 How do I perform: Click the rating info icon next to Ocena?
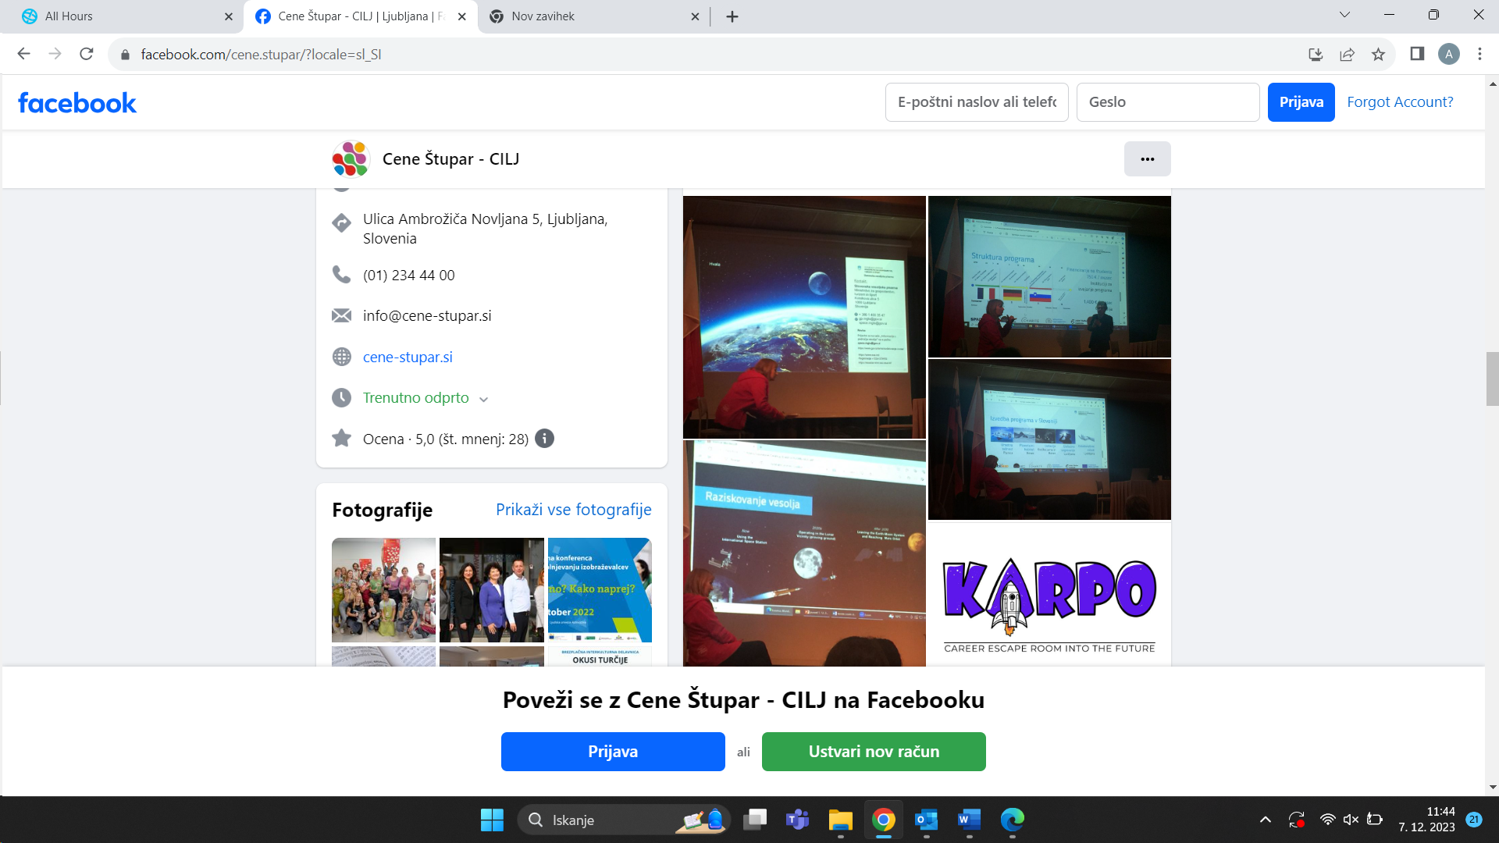pos(544,439)
